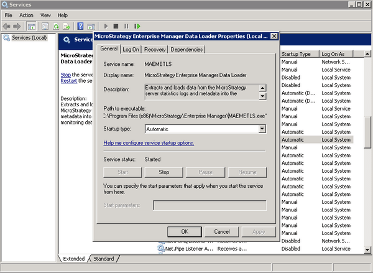
Task: Close the Services window
Action: click(x=367, y=4)
